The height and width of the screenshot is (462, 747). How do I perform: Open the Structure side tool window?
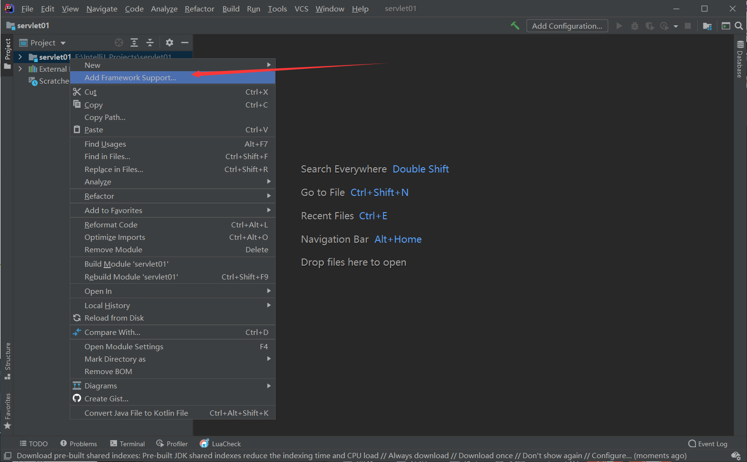8,361
